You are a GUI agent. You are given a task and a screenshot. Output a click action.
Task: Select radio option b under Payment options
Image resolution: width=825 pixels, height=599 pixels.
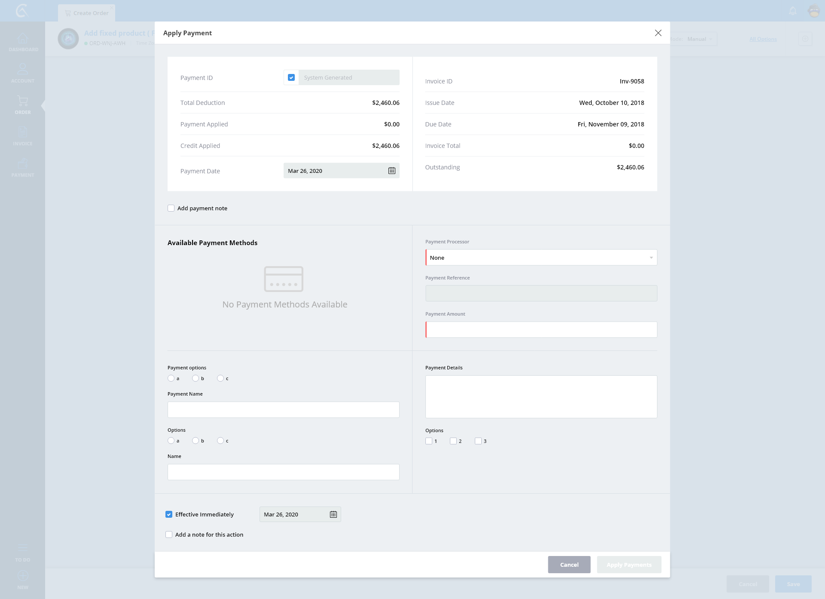(196, 378)
